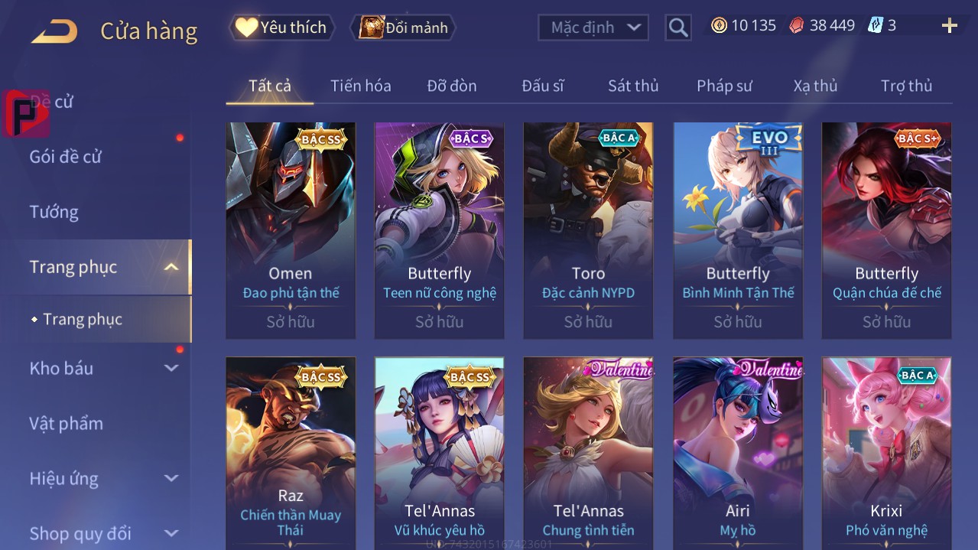The height and width of the screenshot is (550, 978).
Task: Expand the Kho báu sidebar section
Action: click(x=171, y=368)
